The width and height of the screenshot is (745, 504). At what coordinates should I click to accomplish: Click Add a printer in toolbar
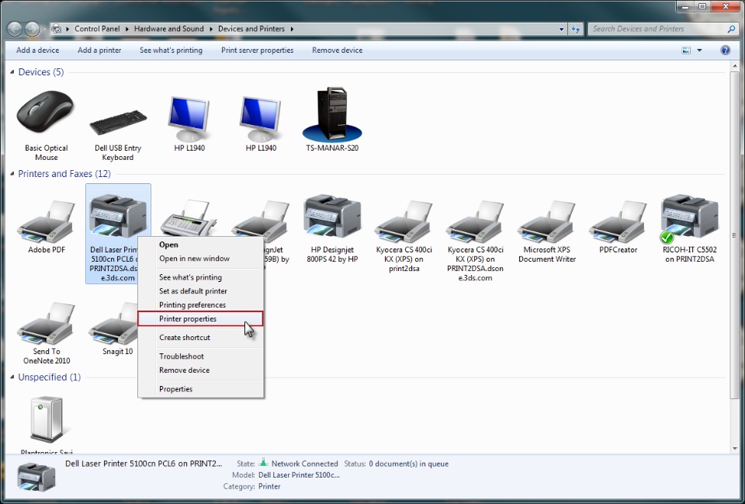point(99,50)
